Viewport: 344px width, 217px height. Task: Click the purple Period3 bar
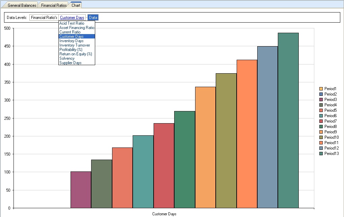pos(81,190)
